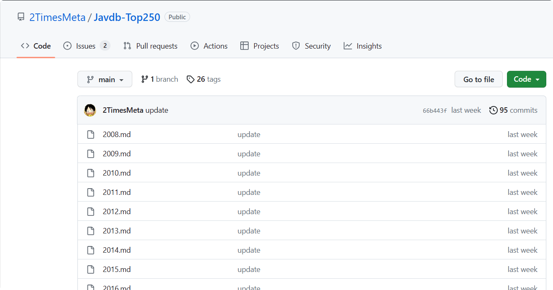Open file 2009.md

(x=117, y=154)
